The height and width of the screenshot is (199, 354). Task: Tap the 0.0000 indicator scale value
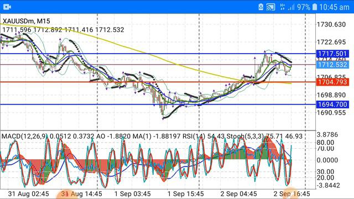[327, 160]
